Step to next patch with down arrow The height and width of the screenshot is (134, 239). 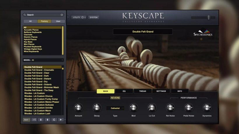41,119
